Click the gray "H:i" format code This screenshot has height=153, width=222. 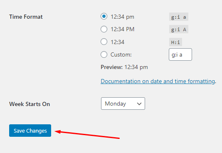pyautogui.click(x=175, y=42)
